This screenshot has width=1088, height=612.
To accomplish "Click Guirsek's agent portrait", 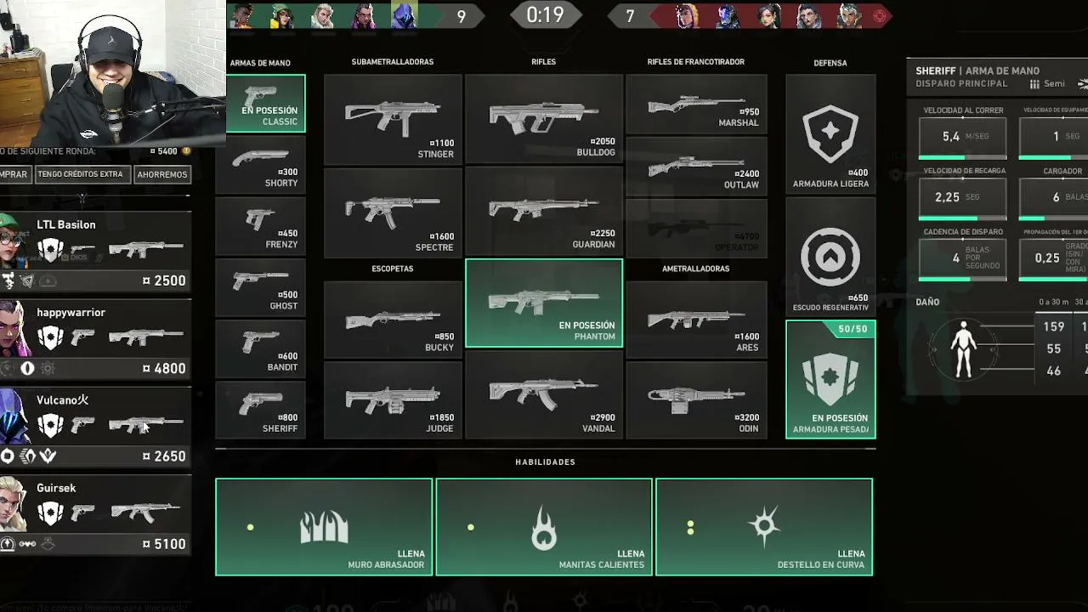I will (x=14, y=504).
